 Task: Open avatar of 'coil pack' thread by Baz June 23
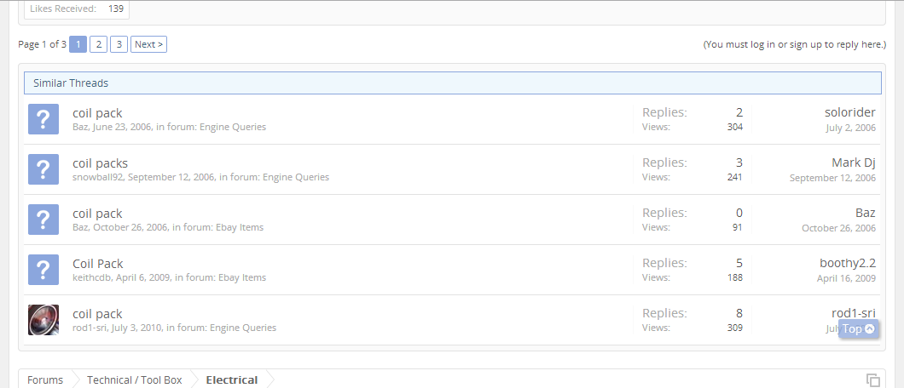pyautogui.click(x=43, y=119)
